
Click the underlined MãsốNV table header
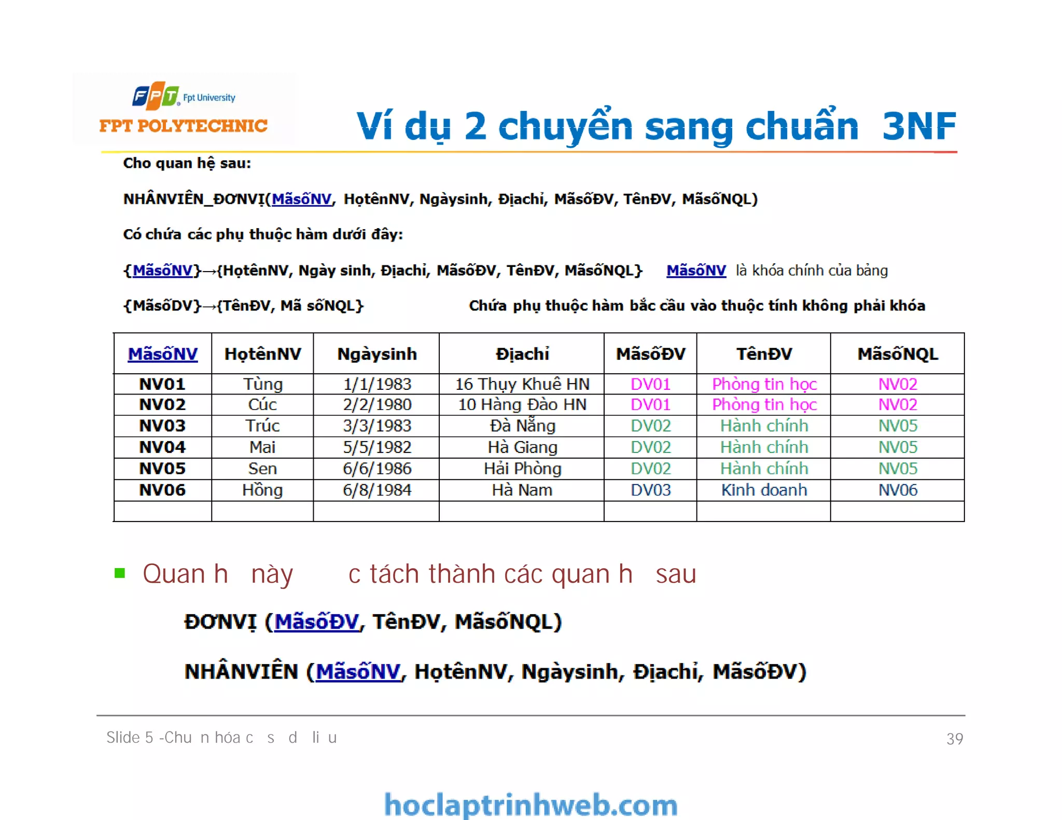163,354
